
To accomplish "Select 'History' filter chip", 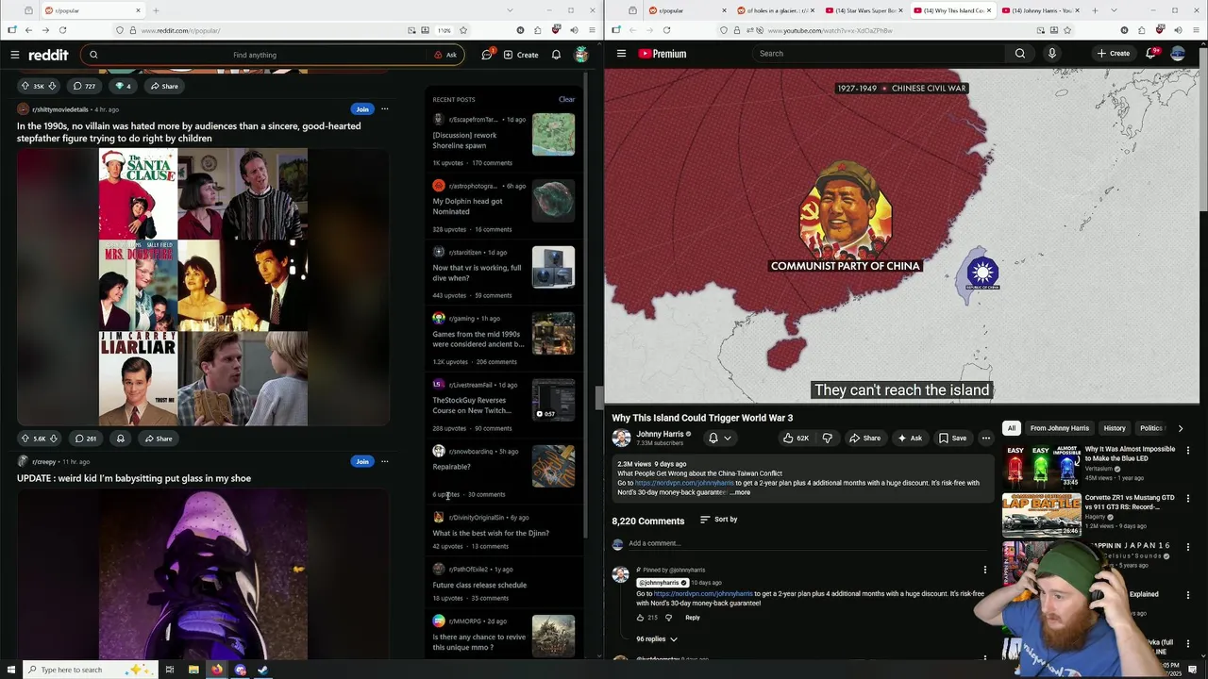I will [x=1115, y=428].
